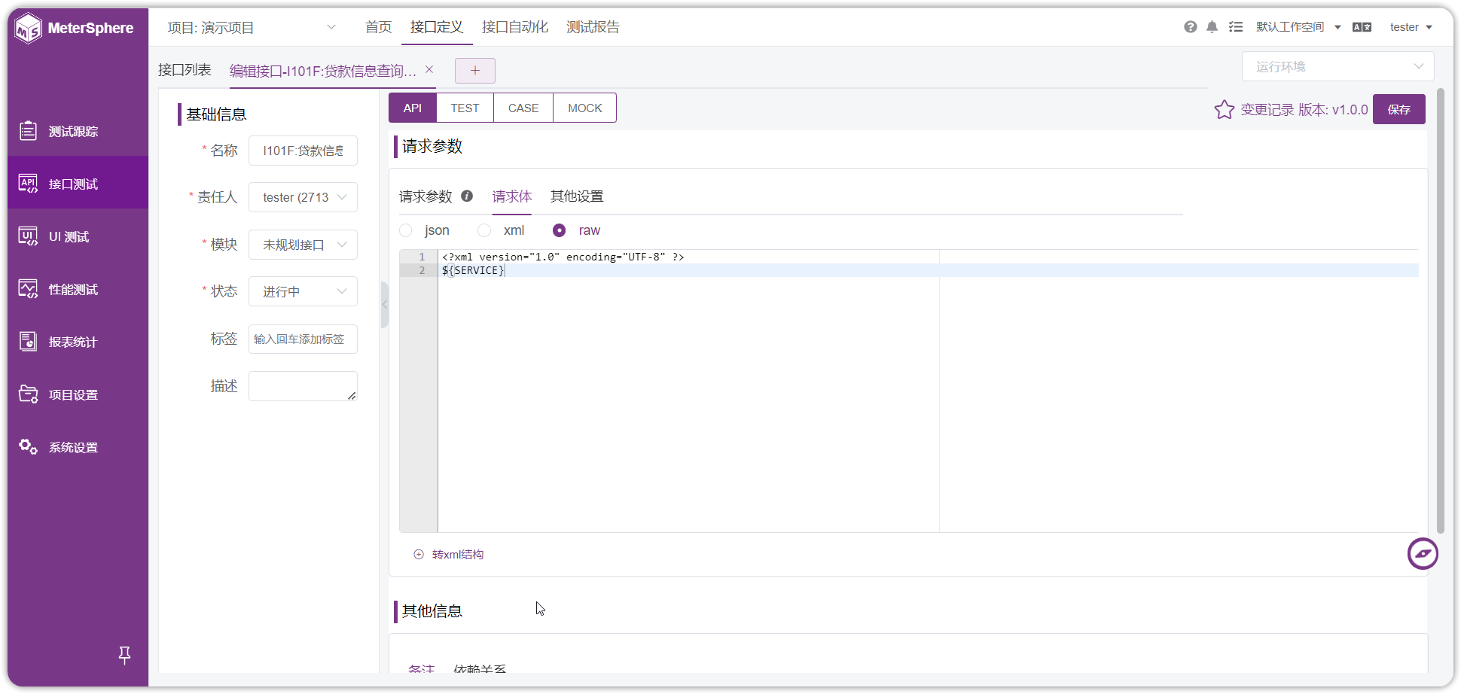Star this API with the favorite icon
The image size is (1461, 694).
pos(1225,110)
